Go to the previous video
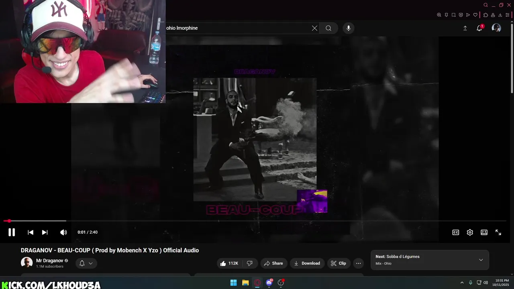The width and height of the screenshot is (514, 289). (31, 232)
